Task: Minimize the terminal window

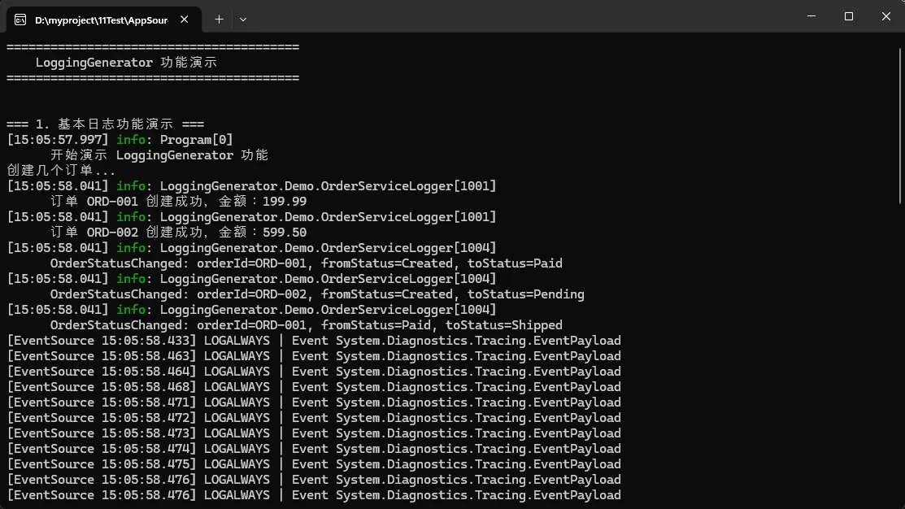Action: (x=811, y=16)
